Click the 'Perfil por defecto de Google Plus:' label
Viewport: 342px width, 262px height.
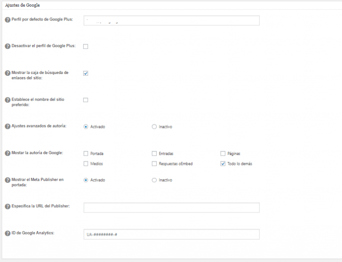(x=42, y=20)
